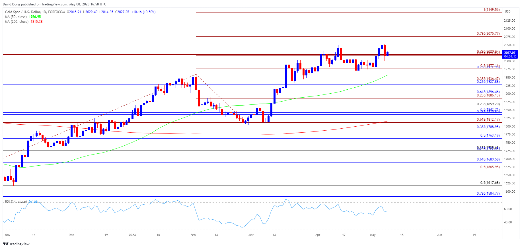Image resolution: width=522 pixels, height=249 pixels.
Task: Select the MA (200, close) legend entry
Action: tap(17, 22)
